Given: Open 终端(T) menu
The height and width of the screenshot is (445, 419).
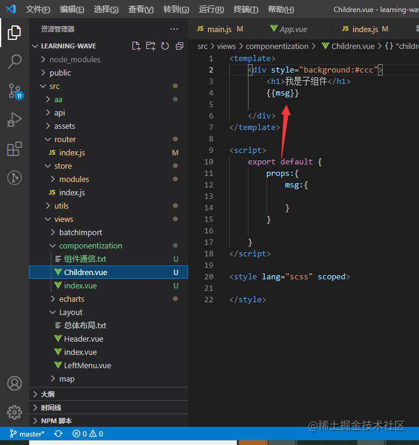Looking at the screenshot, I should coord(246,10).
